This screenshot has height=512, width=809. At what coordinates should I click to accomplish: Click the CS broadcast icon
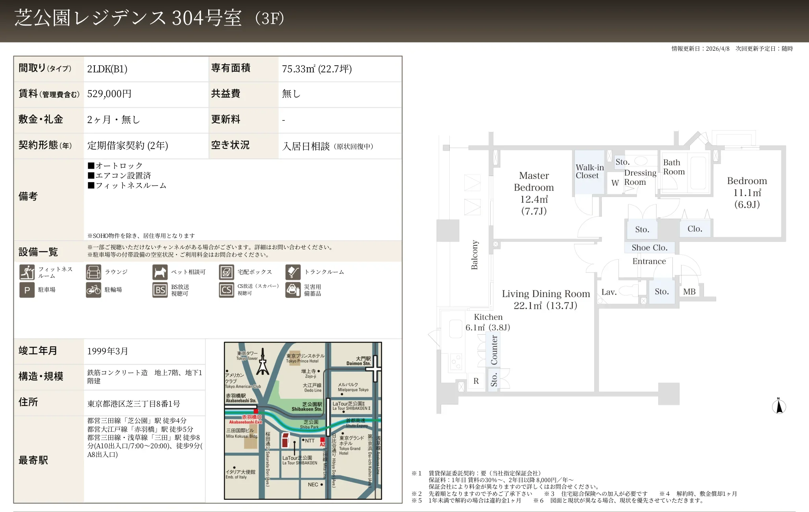(x=227, y=290)
